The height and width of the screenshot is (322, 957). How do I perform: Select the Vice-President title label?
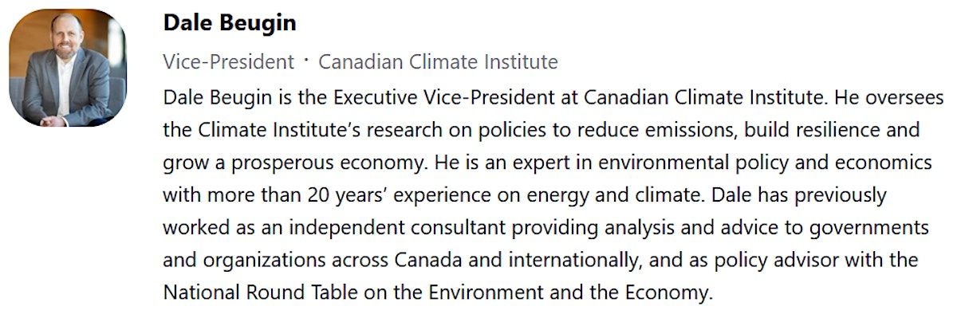click(x=228, y=61)
